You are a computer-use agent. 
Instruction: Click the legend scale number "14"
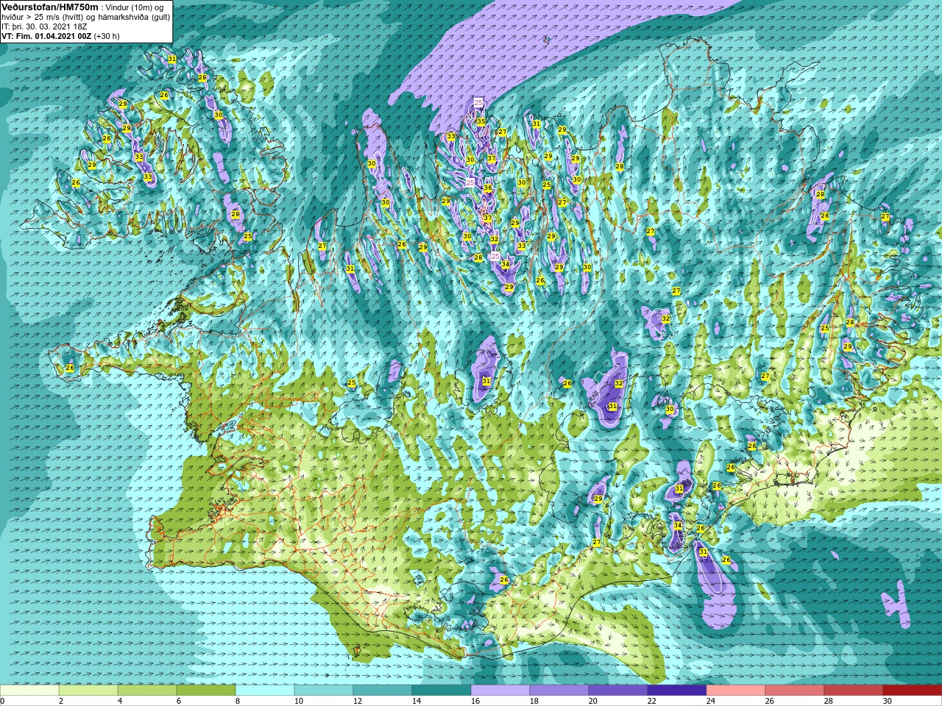[x=417, y=701]
